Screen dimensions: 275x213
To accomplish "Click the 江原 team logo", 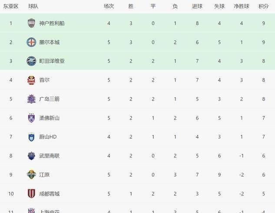I will point(31,175).
